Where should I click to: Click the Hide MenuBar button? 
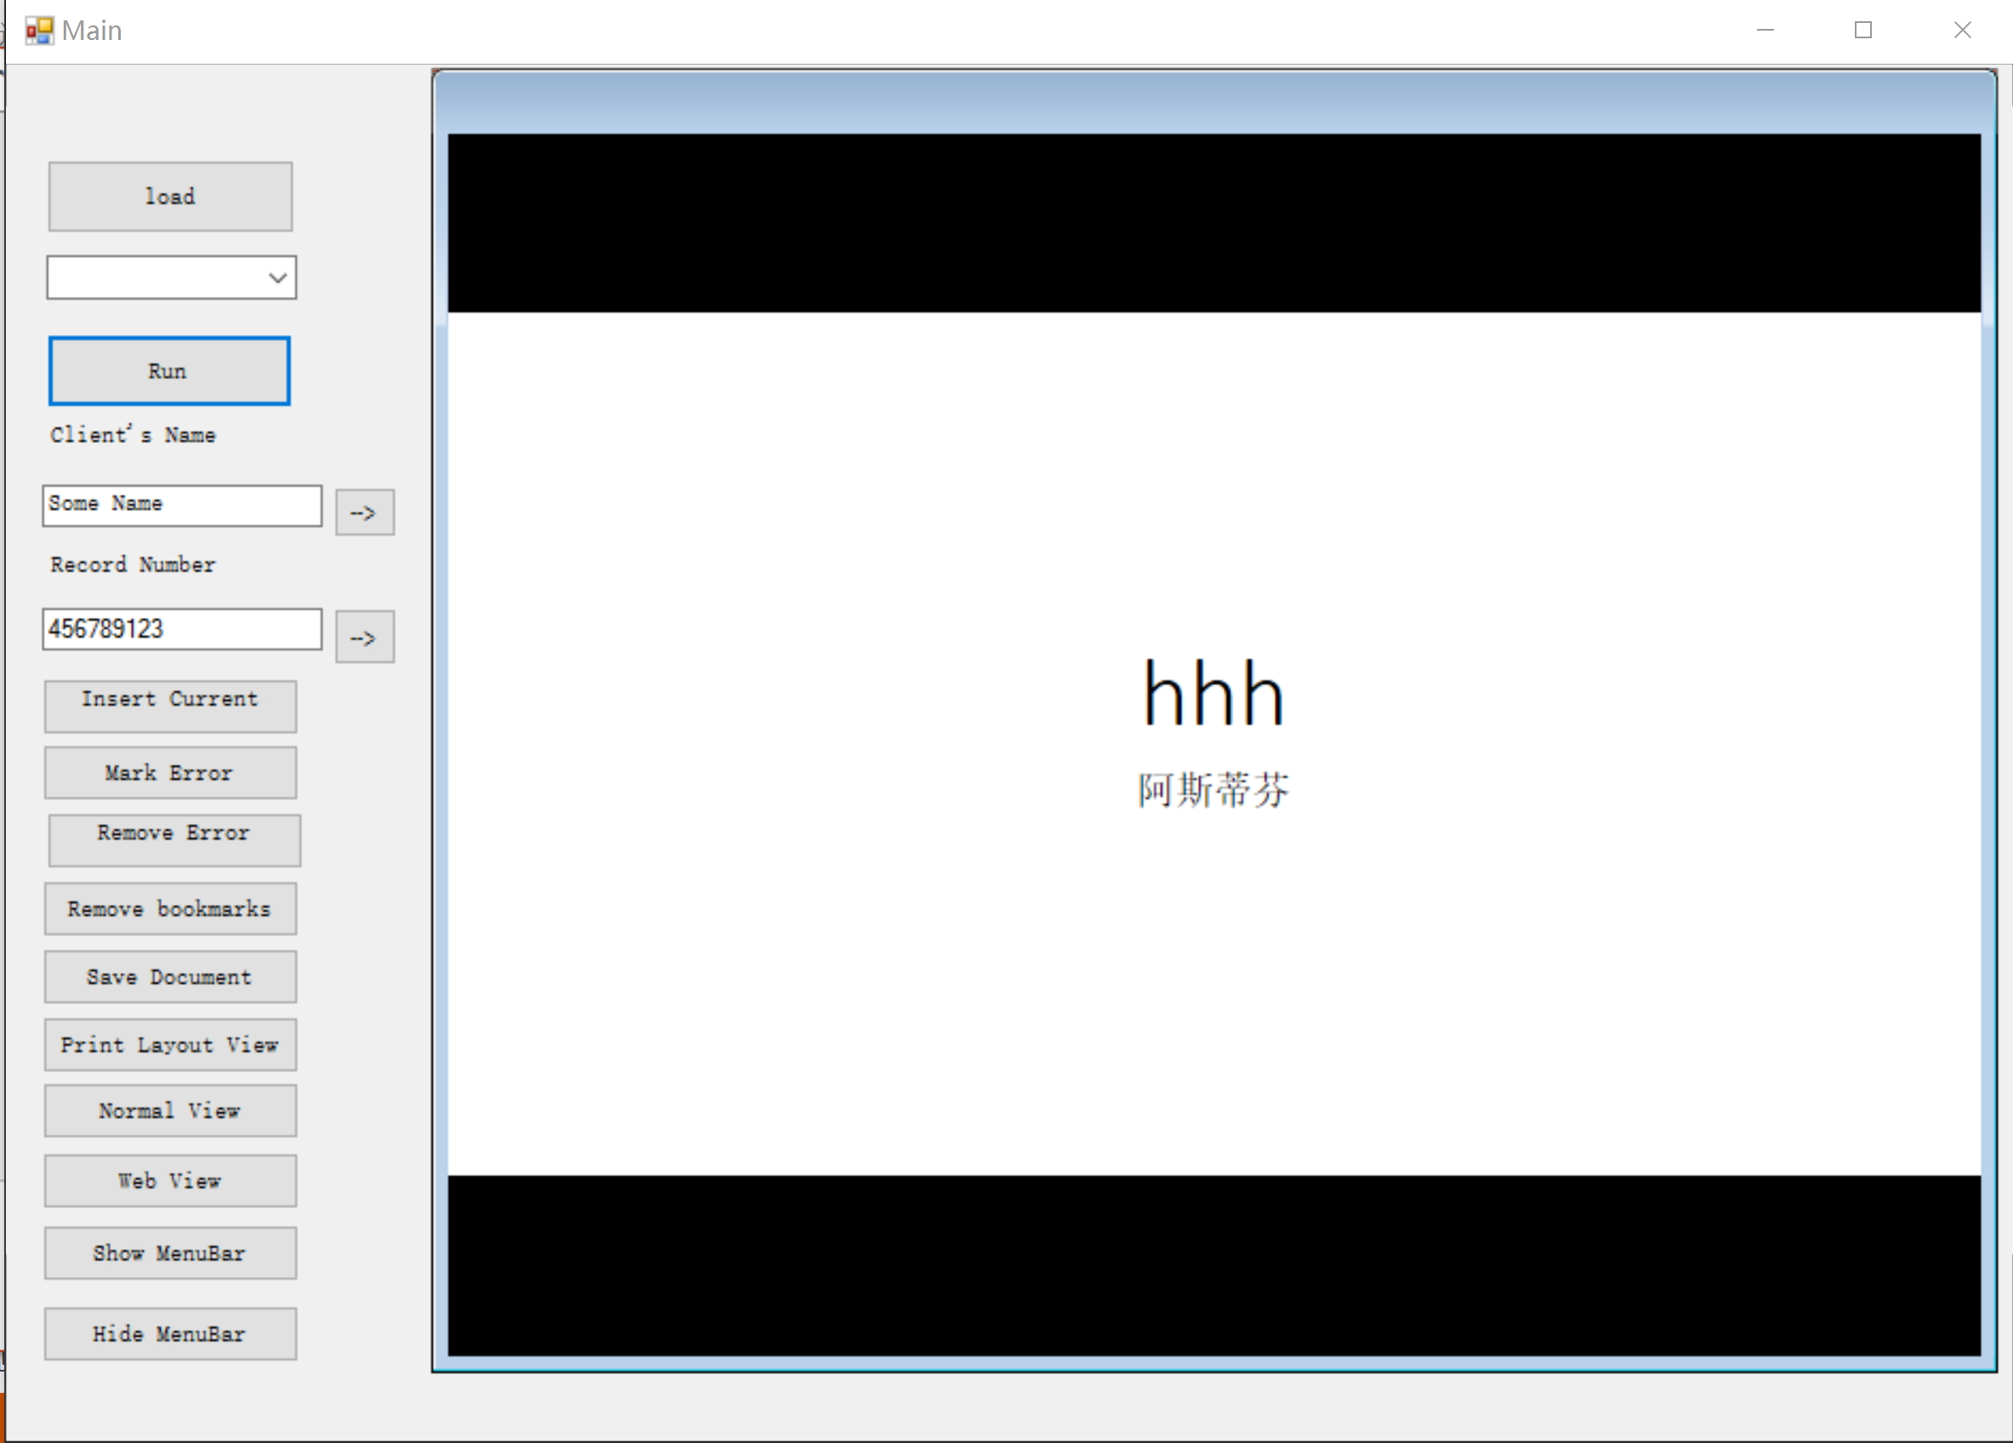pyautogui.click(x=168, y=1333)
